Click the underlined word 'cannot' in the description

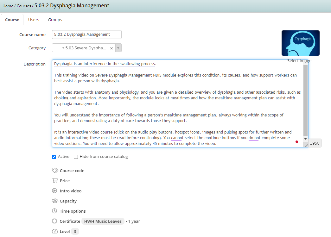click(x=177, y=138)
